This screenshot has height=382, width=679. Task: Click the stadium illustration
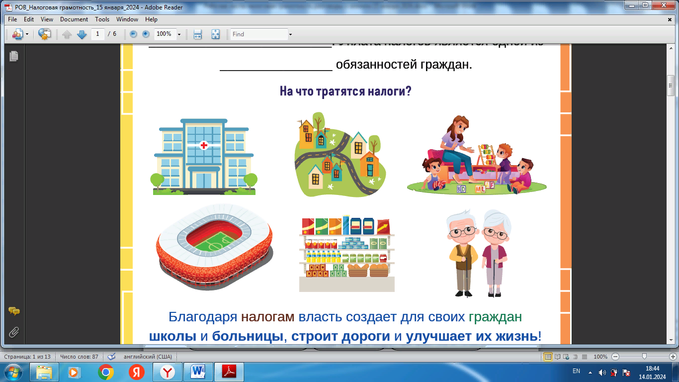[x=214, y=247]
